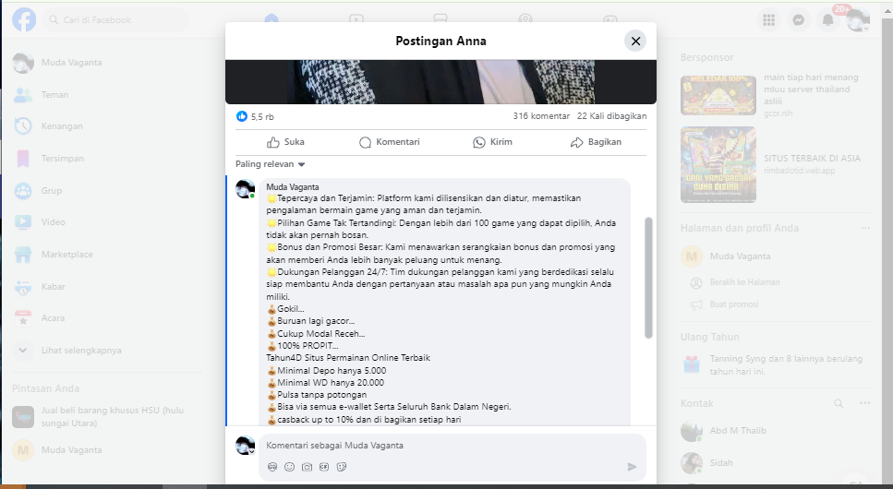Click the scrollbar in the post dialog
The image size is (893, 489).
(648, 278)
